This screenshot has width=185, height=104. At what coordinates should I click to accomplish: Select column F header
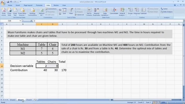(77, 24)
